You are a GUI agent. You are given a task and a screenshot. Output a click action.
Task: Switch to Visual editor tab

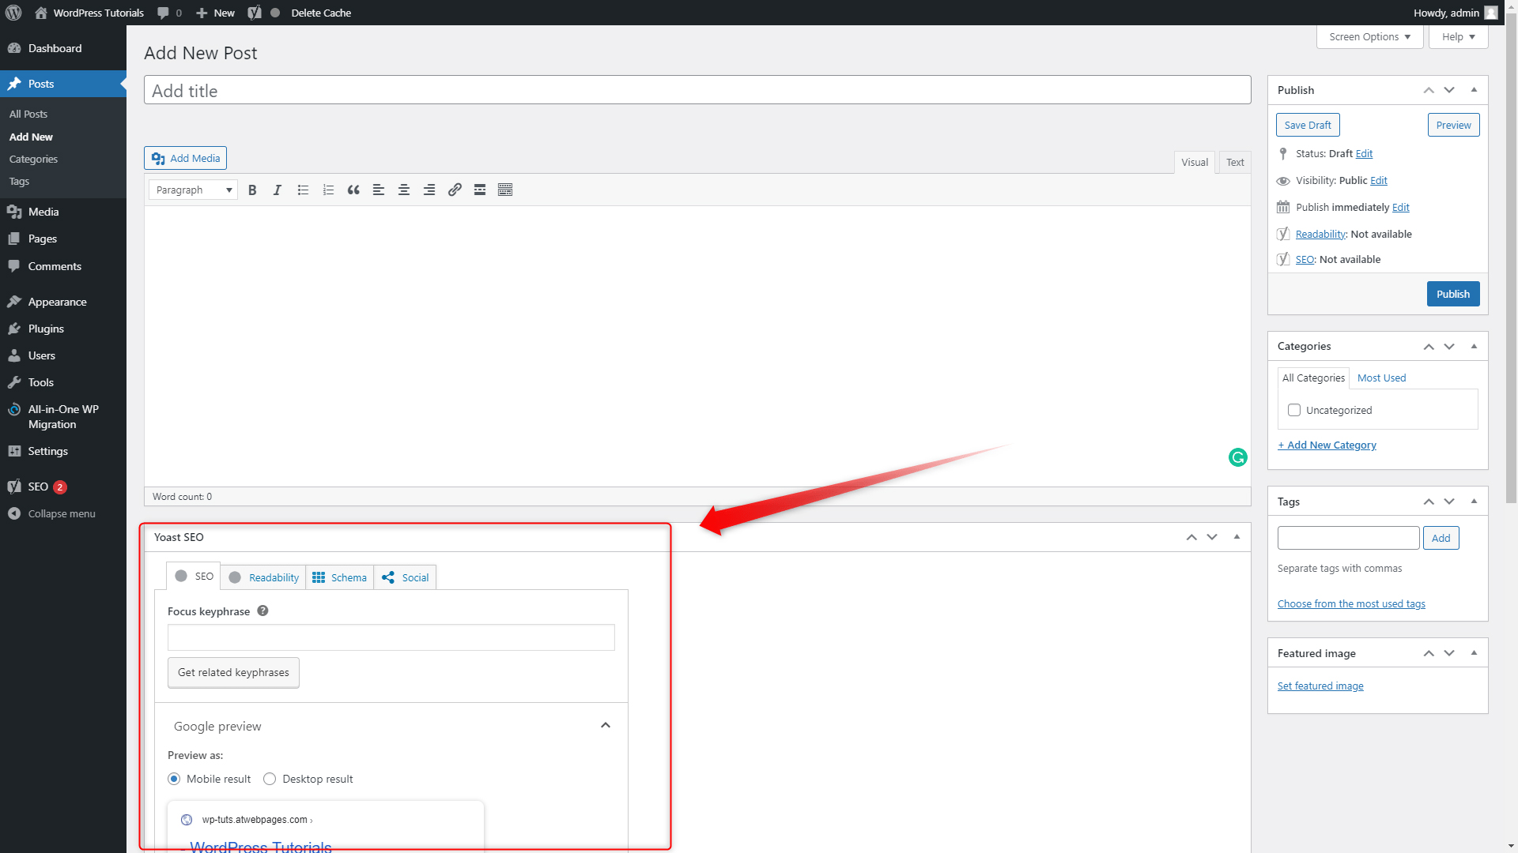click(1195, 162)
